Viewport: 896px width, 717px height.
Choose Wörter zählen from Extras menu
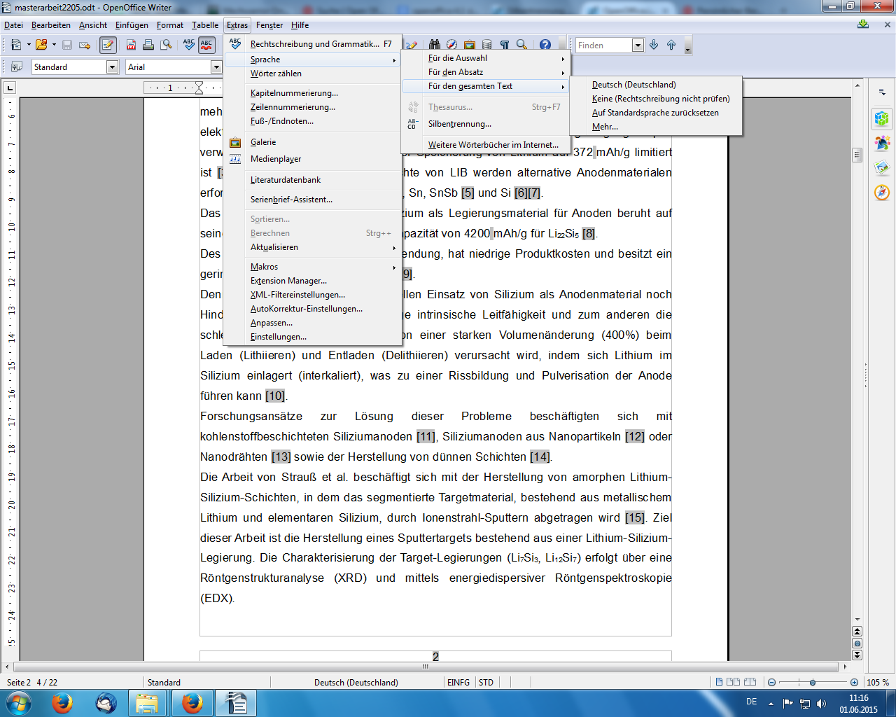(x=276, y=74)
